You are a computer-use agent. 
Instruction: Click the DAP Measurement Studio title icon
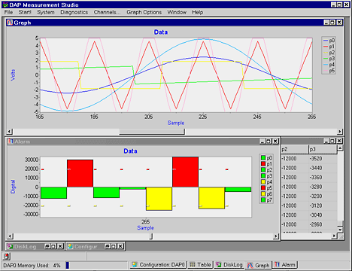(5, 5)
